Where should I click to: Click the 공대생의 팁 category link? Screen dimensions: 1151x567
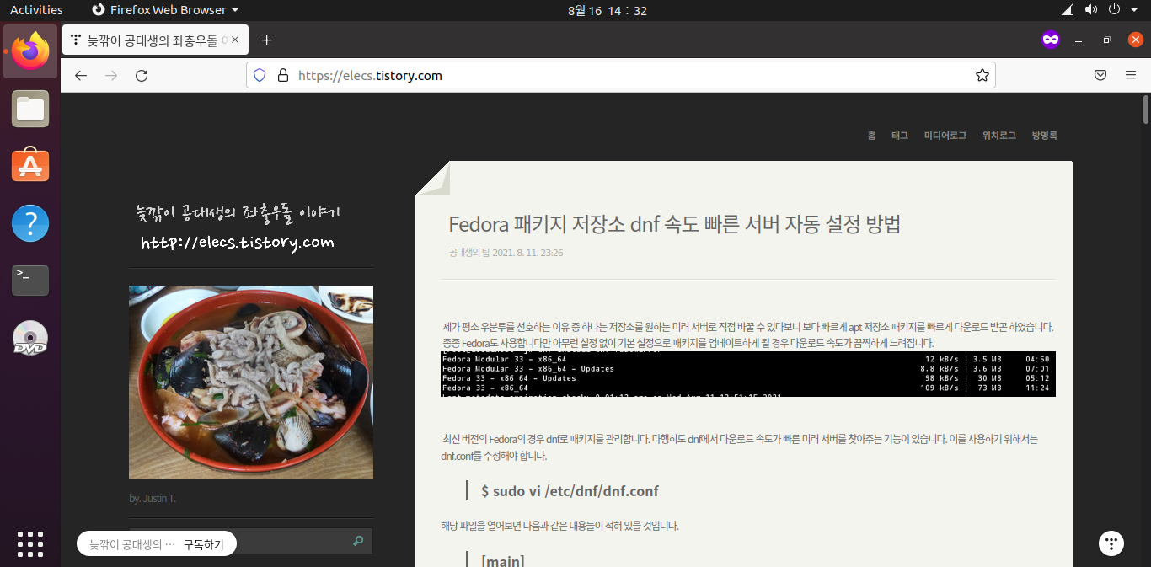point(468,253)
